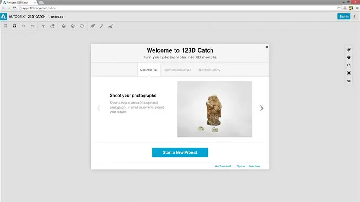Click the Go Premium! link
Viewport: 360px width, 202px height.
(x=223, y=166)
